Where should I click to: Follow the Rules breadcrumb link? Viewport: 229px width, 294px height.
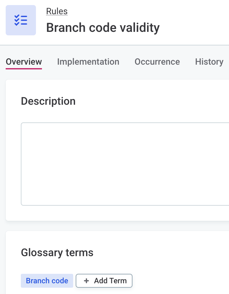click(57, 11)
